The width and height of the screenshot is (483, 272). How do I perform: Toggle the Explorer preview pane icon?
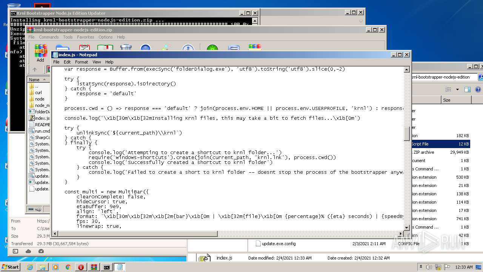(468, 90)
